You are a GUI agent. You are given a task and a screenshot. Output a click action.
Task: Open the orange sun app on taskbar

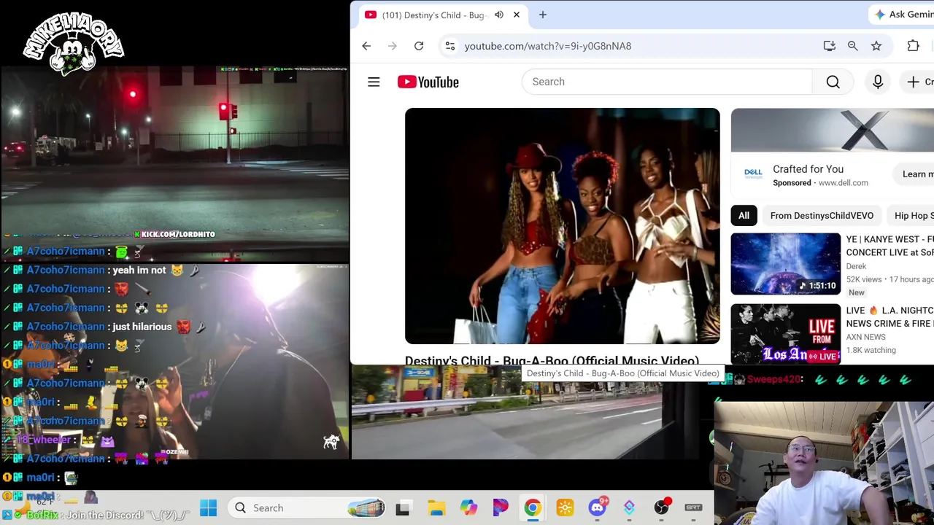click(x=565, y=507)
